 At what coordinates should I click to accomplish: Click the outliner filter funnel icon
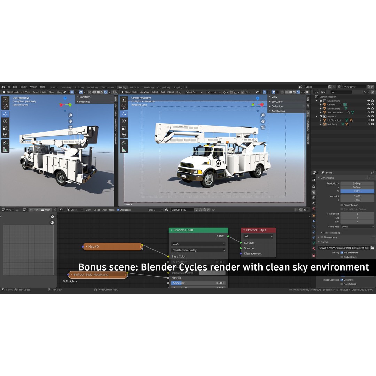(x=365, y=92)
